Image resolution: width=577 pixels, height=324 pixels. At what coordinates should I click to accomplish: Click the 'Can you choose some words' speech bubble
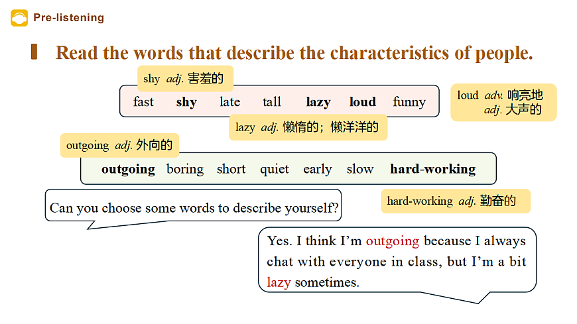tap(194, 208)
